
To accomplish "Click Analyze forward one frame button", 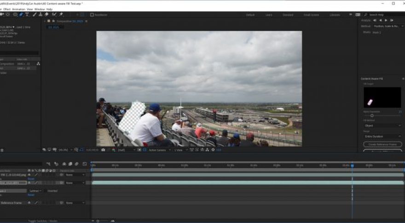I will (x=392, y=20).
